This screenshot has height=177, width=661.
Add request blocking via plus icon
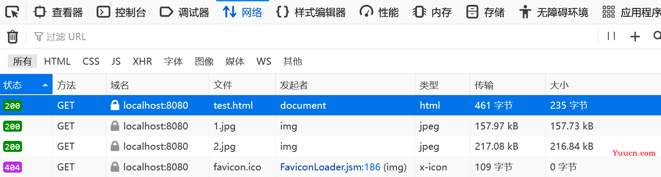pos(635,37)
